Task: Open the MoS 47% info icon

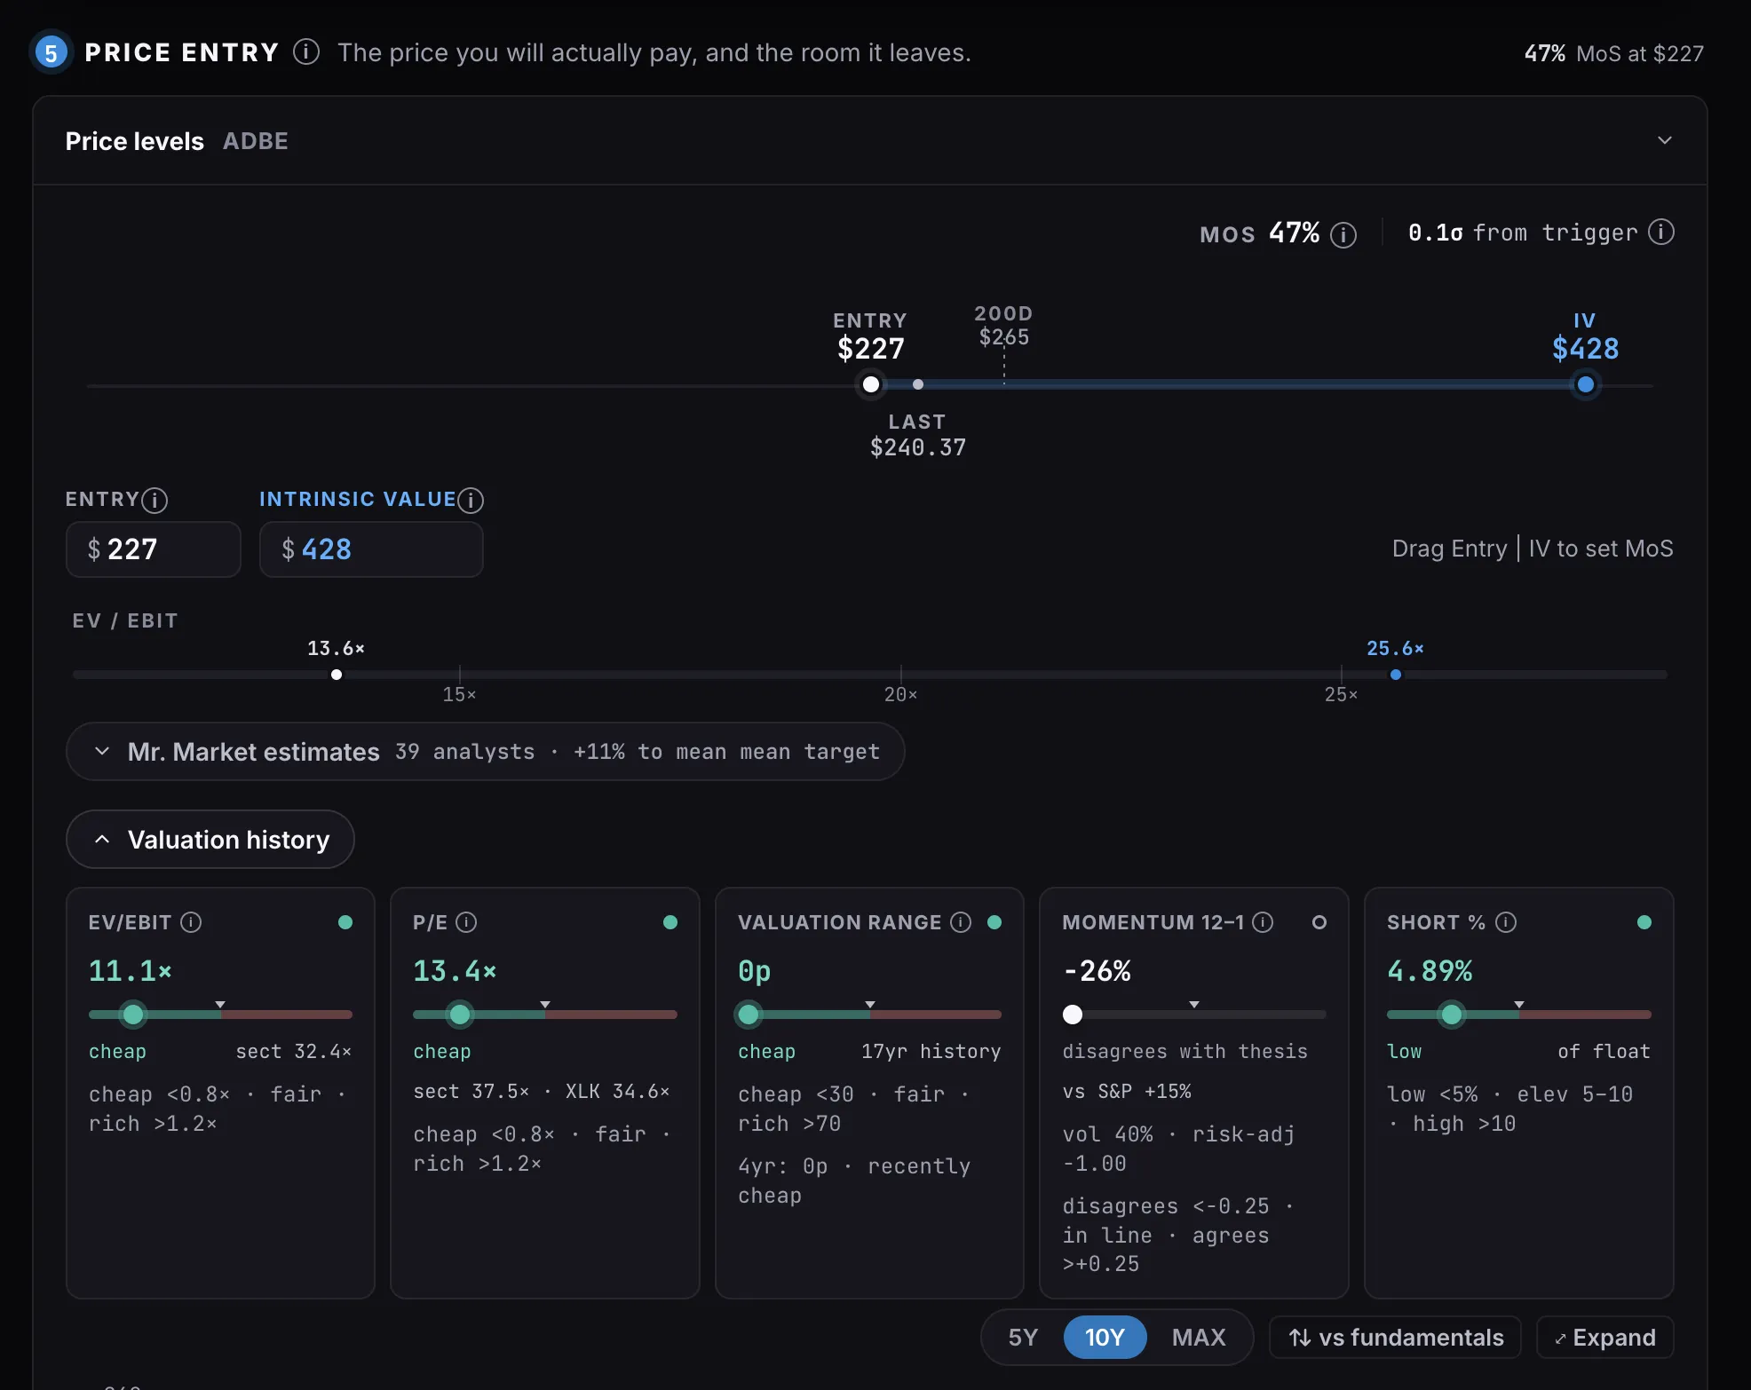Action: pos(1343,234)
